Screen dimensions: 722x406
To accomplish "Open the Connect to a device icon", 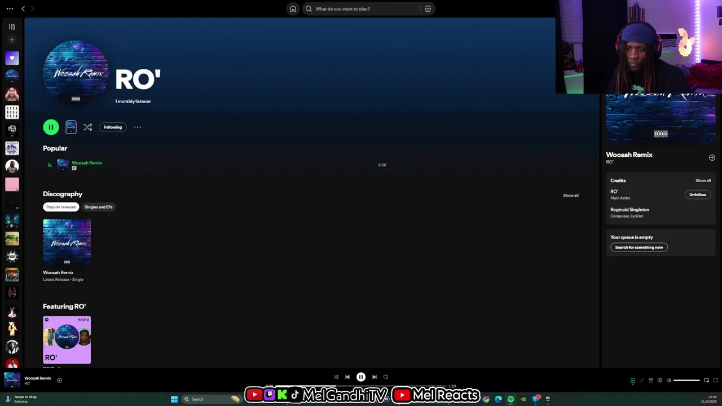I will 659,380.
